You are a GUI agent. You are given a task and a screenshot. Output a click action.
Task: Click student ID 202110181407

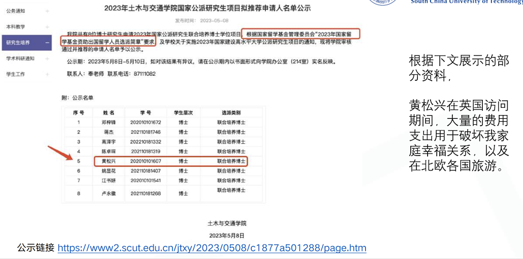click(x=145, y=171)
